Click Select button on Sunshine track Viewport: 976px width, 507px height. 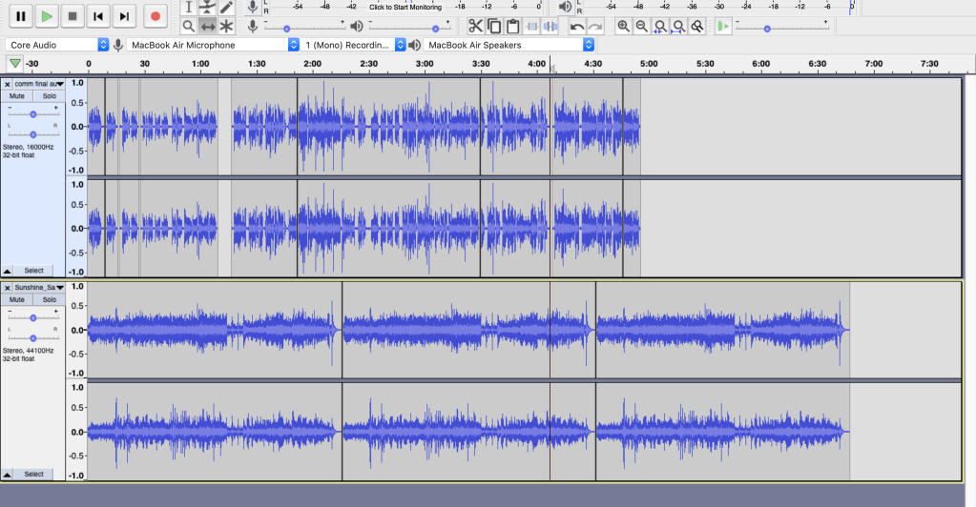click(x=33, y=474)
